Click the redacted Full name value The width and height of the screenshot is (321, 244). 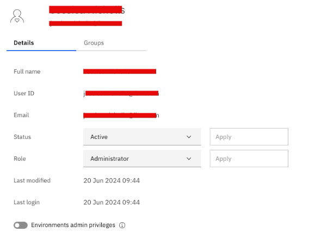120,71
